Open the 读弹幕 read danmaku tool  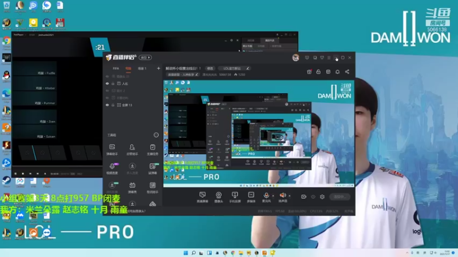point(152,168)
